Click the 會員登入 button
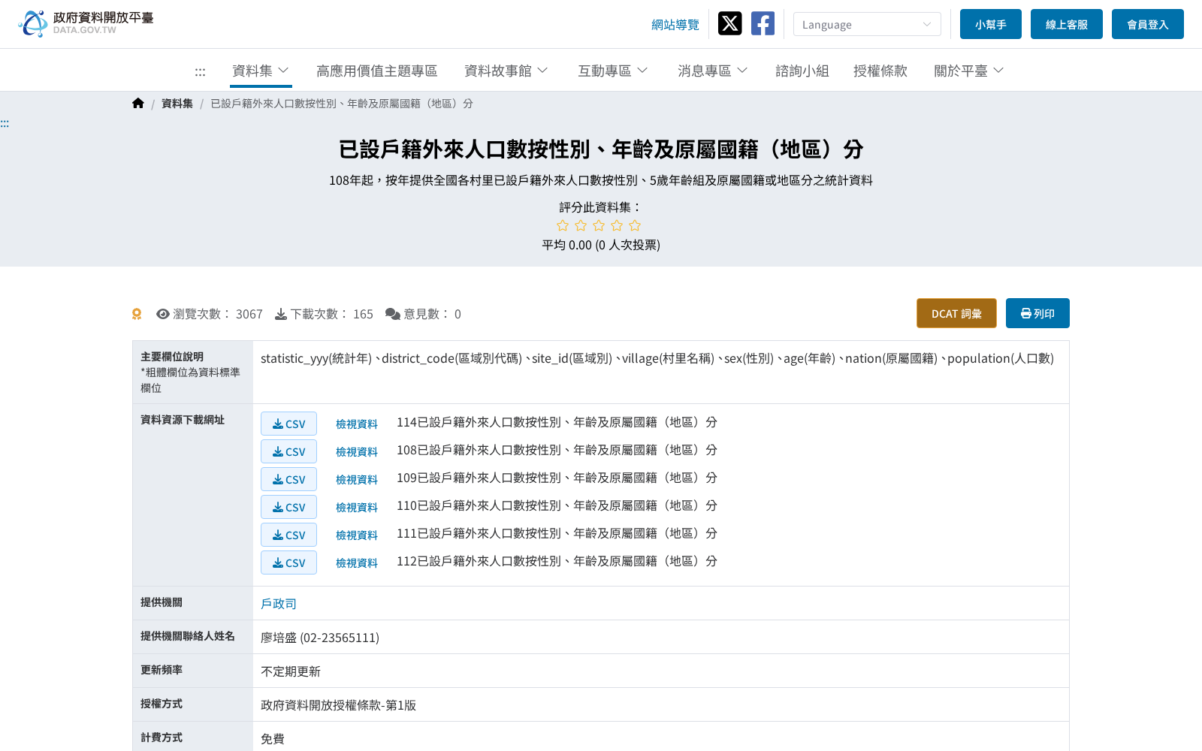The image size is (1202, 751). [x=1148, y=24]
